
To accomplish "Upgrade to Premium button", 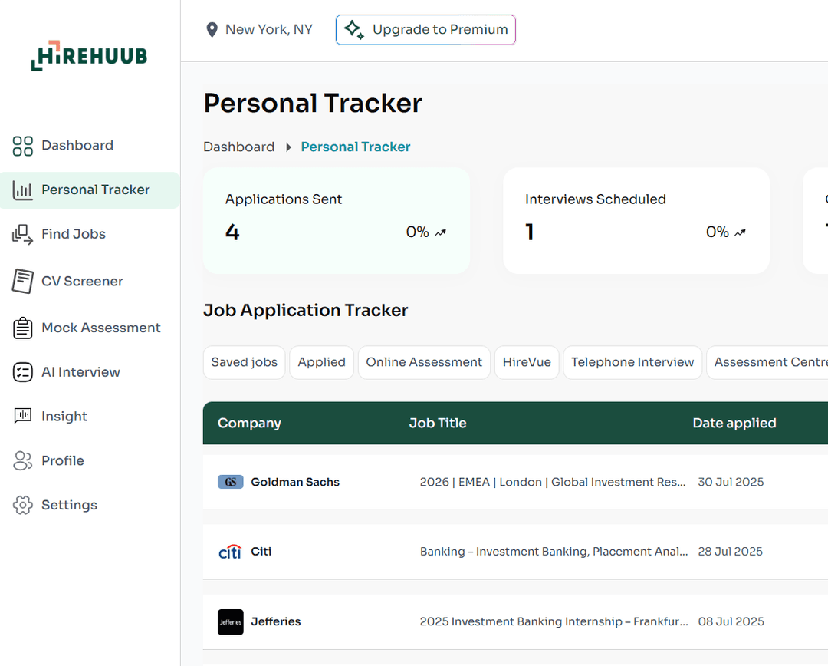I will pos(426,30).
